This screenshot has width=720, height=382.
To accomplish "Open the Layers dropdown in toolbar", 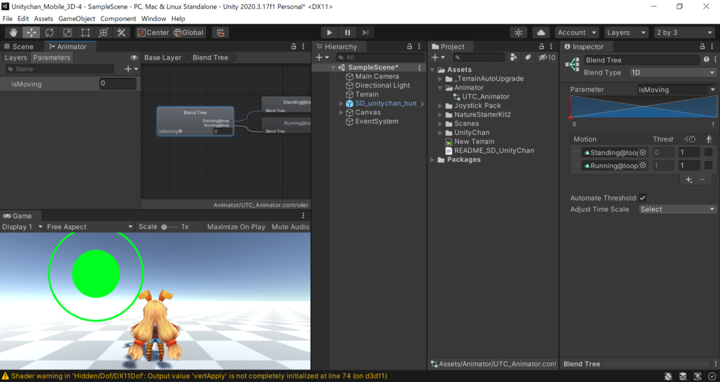I will 626,32.
